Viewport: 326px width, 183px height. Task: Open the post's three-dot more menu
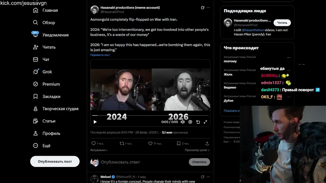(x=208, y=8)
